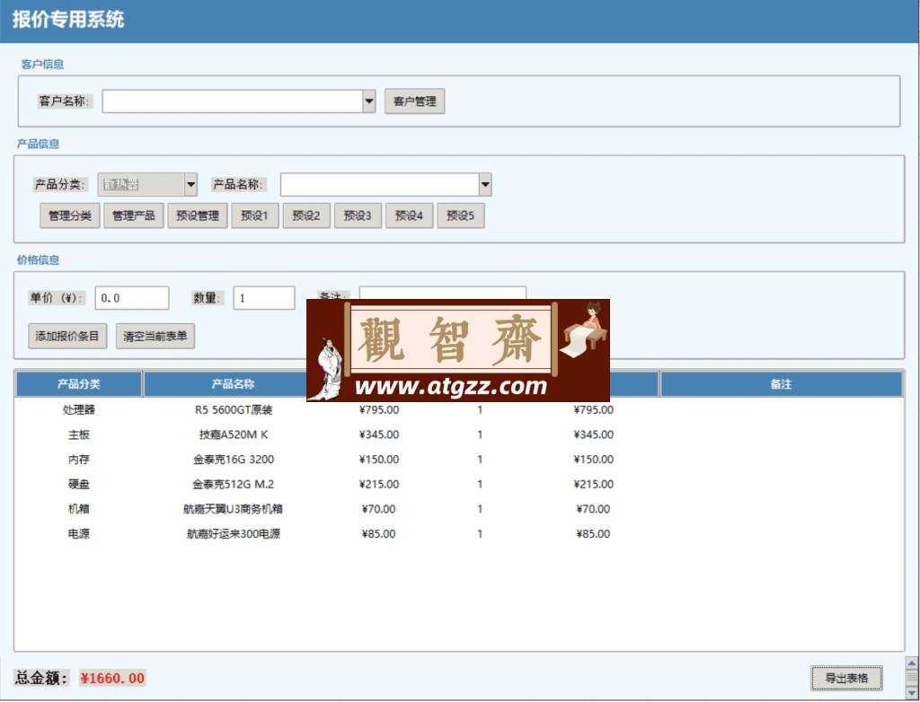This screenshot has width=920, height=702.
Task: Apply 预设2 preset
Action: (306, 215)
